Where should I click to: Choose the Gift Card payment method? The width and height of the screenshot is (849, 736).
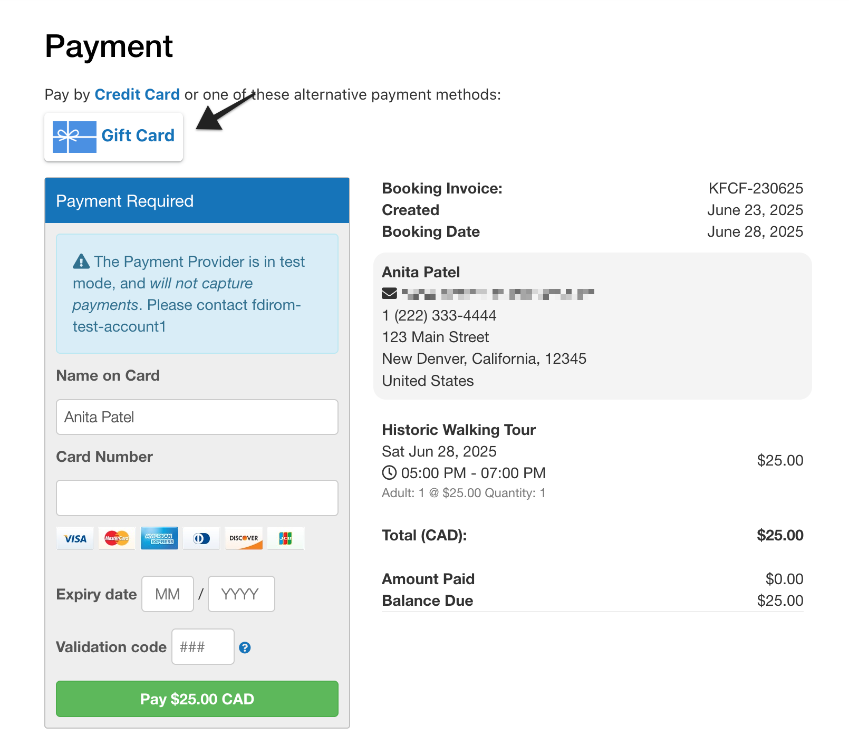click(x=113, y=137)
